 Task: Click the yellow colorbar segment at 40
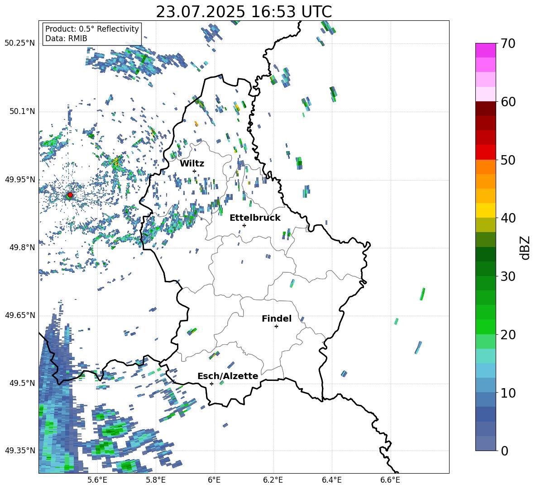[x=486, y=210]
